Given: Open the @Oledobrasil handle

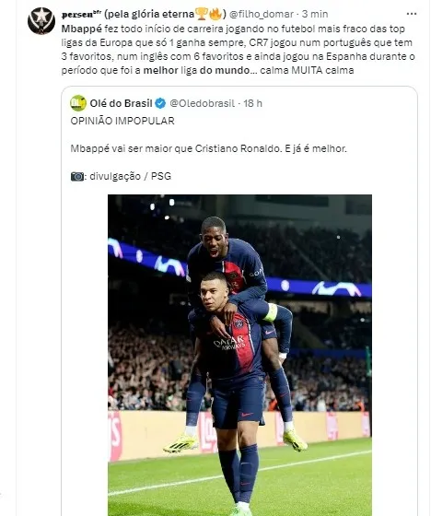Looking at the screenshot, I should coord(203,103).
